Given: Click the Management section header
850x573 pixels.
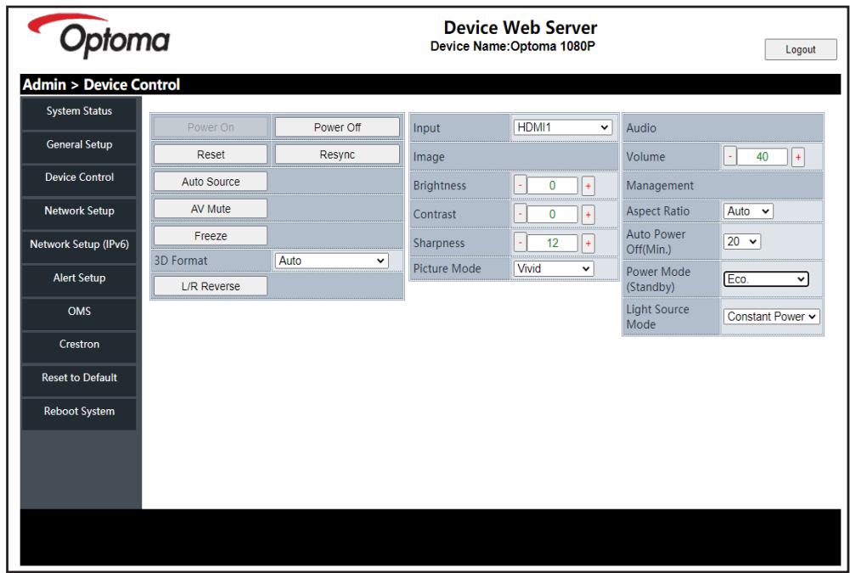Looking at the screenshot, I should tap(723, 185).
